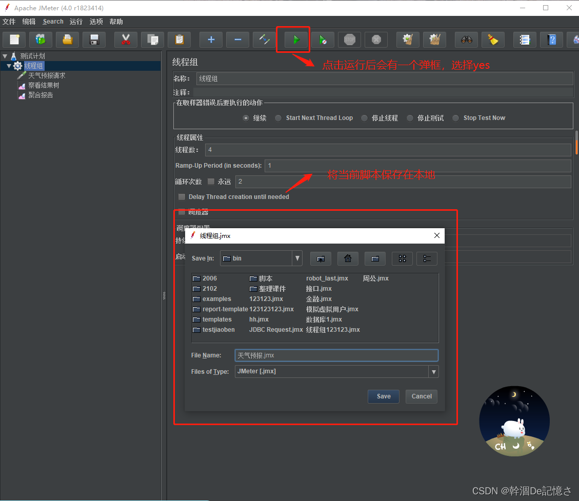
Task: Select the 停止线程 radio button
Action: (x=365, y=118)
